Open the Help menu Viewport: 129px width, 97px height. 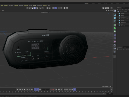pyautogui.click(x=49, y=5)
